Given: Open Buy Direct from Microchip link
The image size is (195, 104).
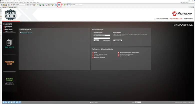Looking at the screenshot, I should [126, 54].
